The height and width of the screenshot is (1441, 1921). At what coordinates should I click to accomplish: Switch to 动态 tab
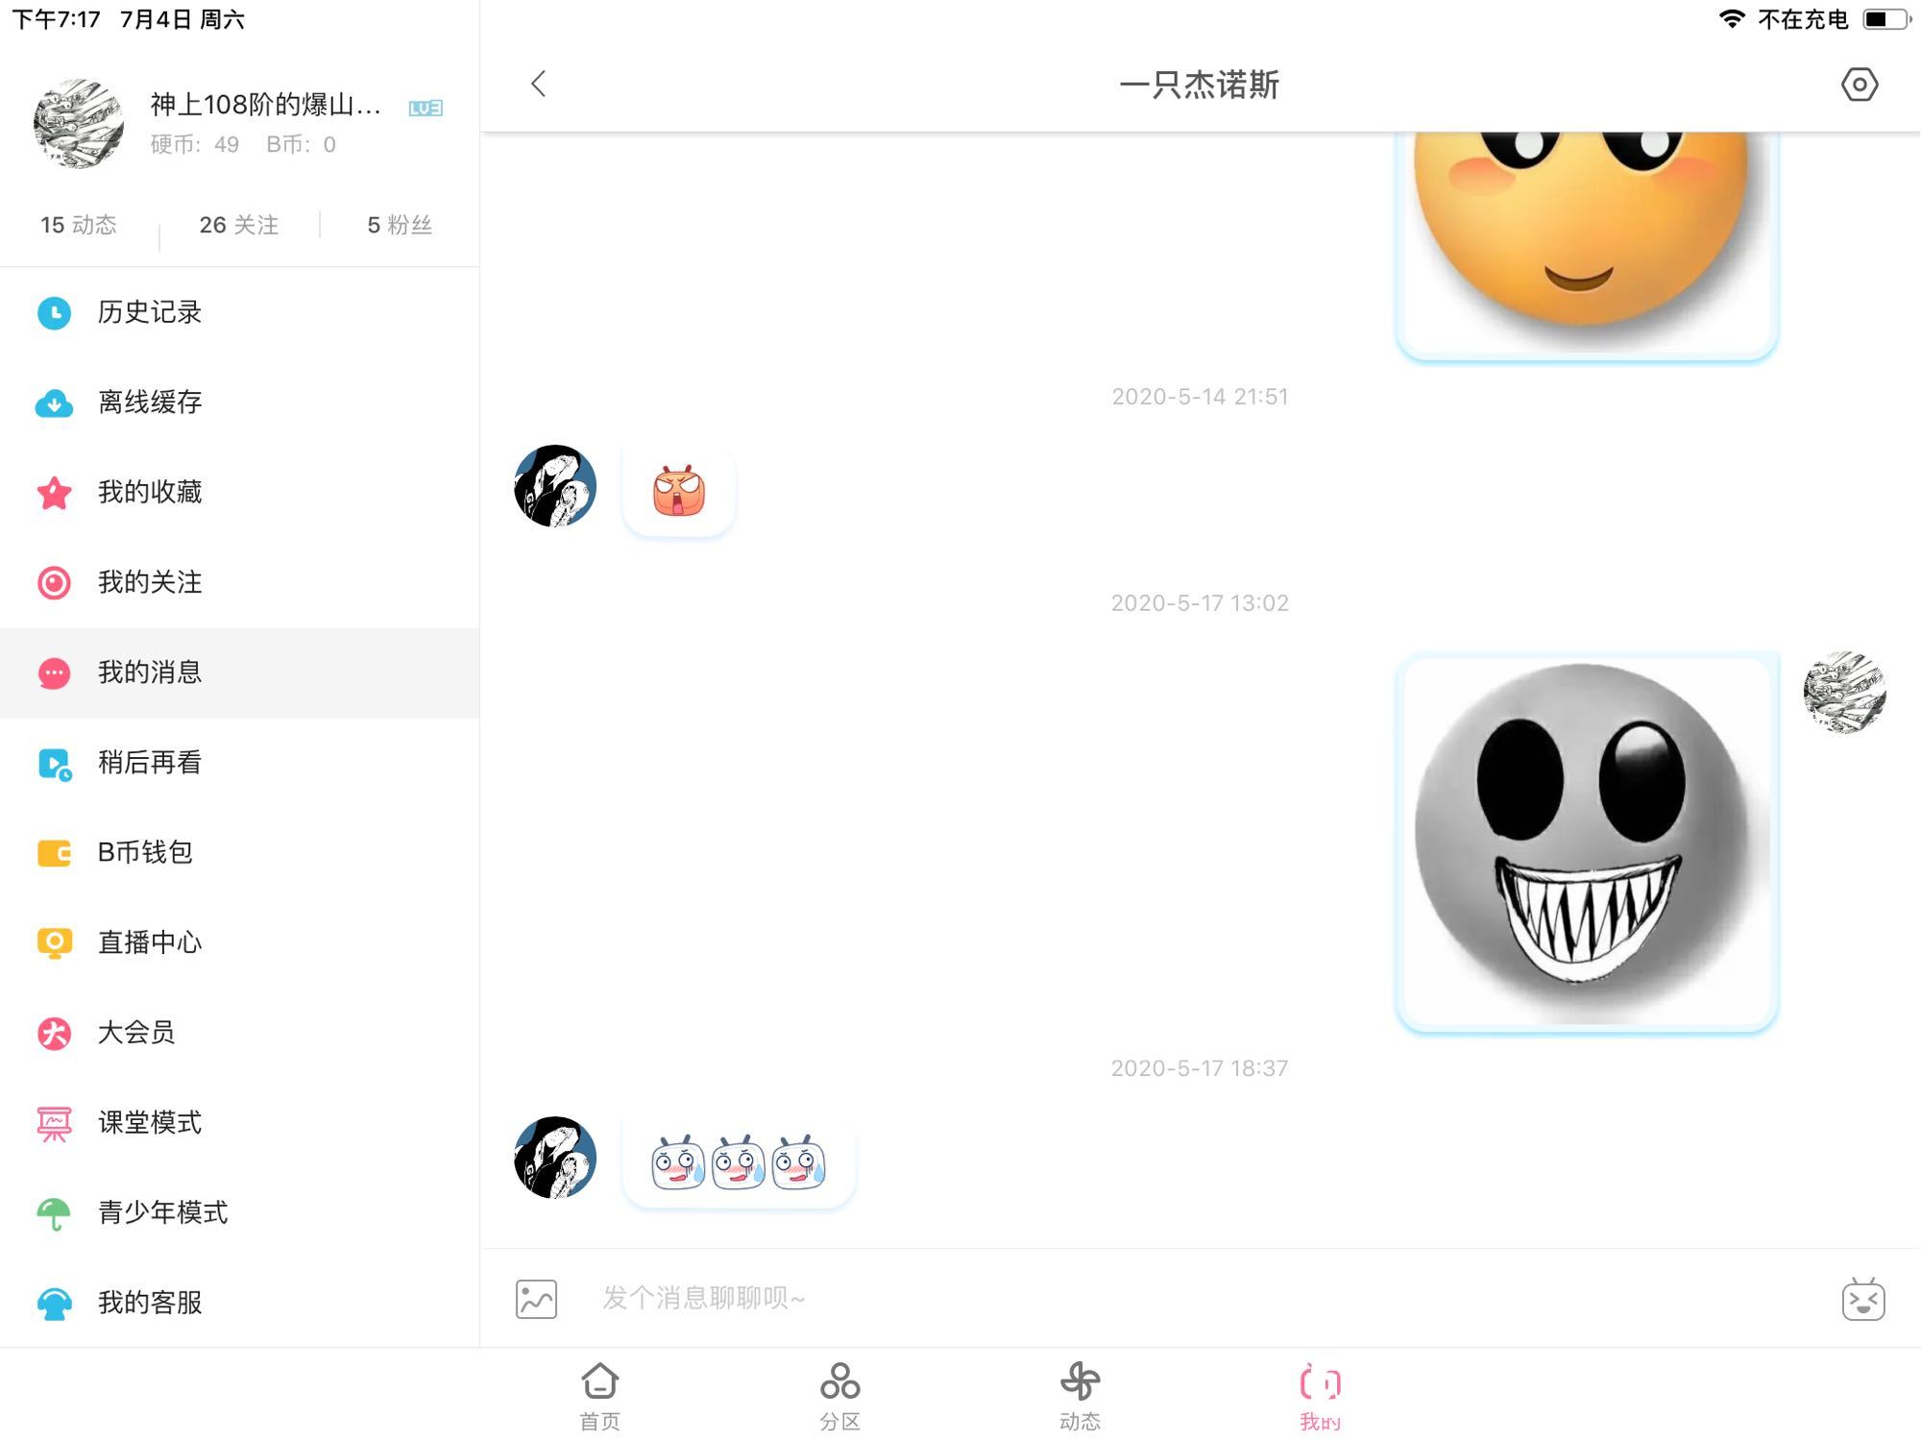(1081, 1397)
